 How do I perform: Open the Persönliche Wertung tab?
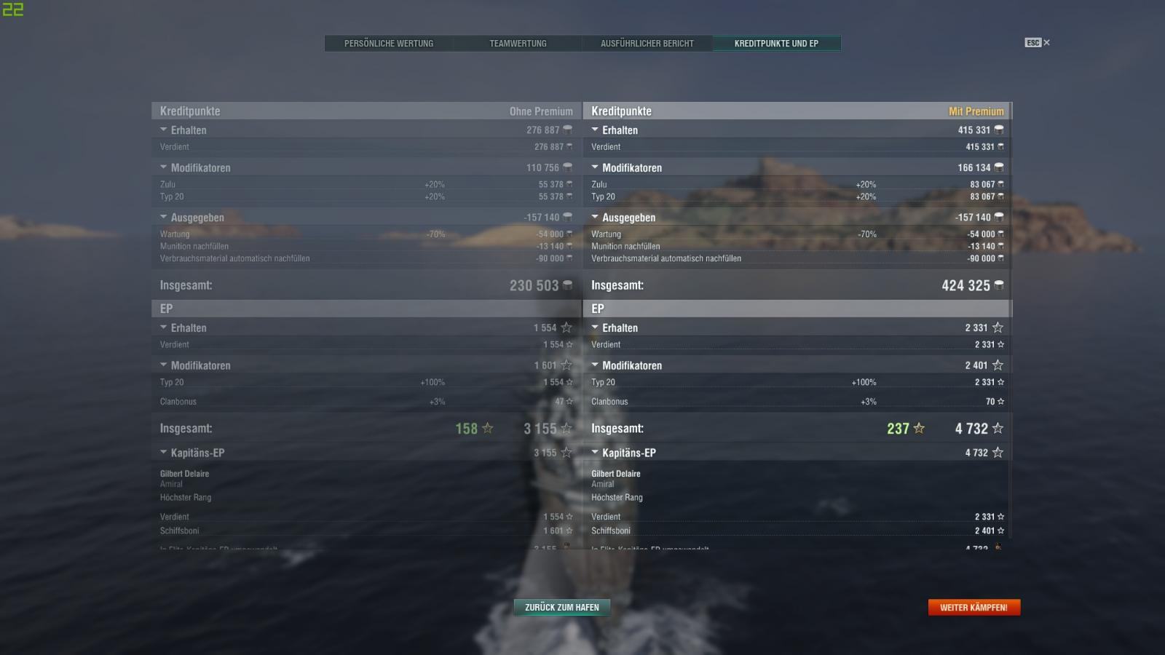[x=389, y=44]
